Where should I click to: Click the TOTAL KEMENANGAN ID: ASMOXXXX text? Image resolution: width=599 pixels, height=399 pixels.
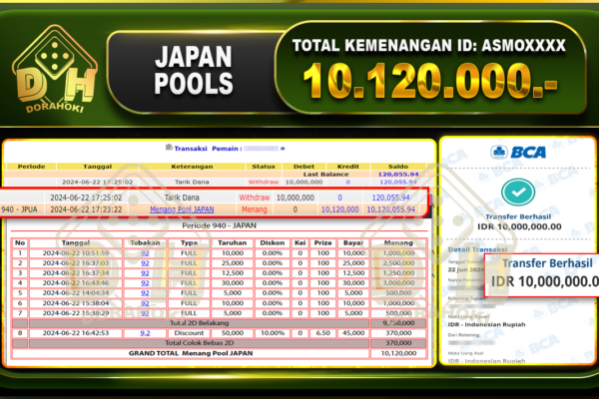[429, 46]
